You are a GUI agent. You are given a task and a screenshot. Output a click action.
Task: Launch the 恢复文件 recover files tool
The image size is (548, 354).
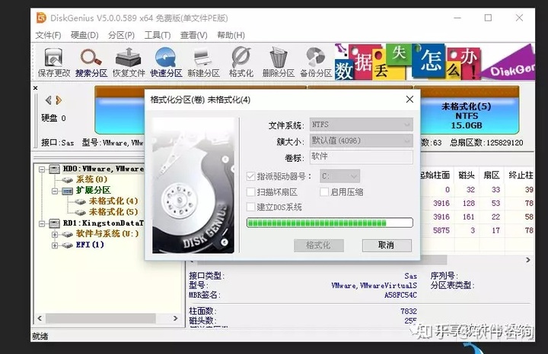(129, 62)
